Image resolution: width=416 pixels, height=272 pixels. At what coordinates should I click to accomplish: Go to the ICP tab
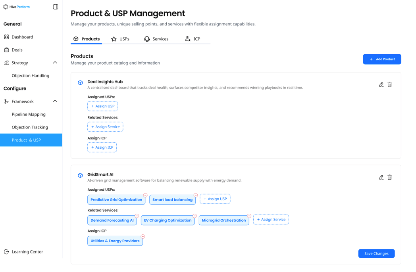click(193, 39)
